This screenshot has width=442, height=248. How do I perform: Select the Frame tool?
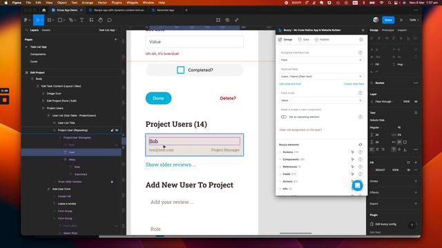(49, 20)
